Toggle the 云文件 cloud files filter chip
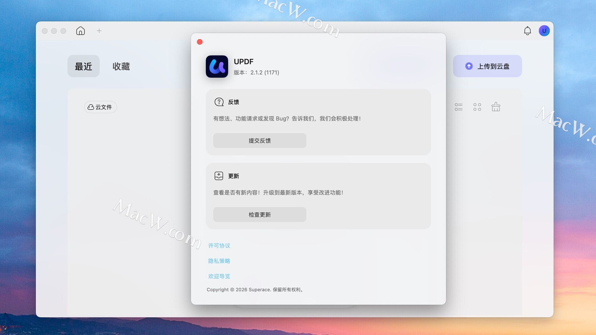 tap(100, 107)
